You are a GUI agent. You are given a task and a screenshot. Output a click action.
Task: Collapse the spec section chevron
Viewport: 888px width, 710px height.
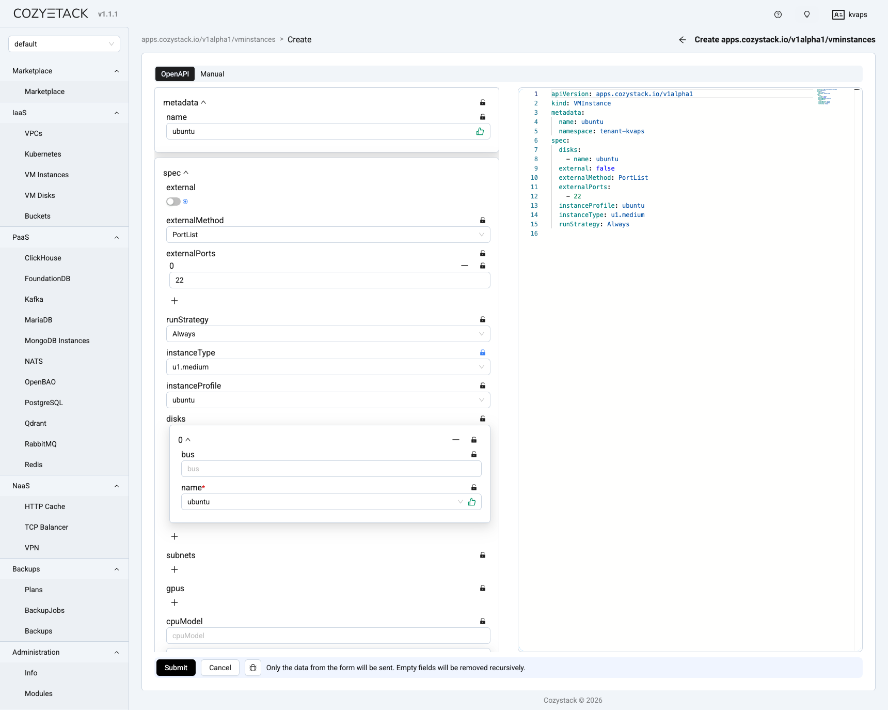point(186,173)
